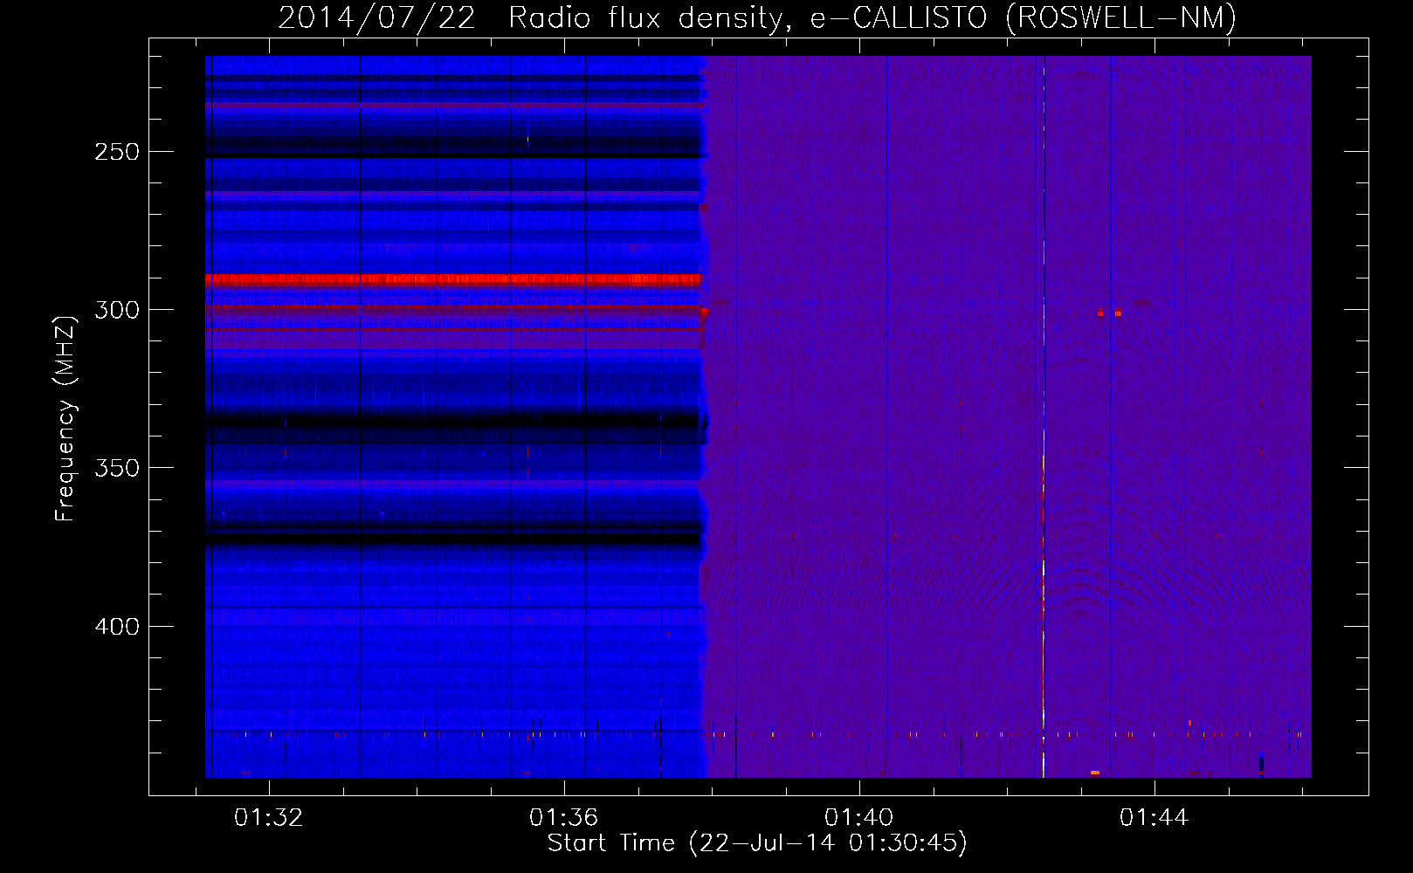The image size is (1413, 873).
Task: Click the plot title mentioning e-CALLISTO (ROSWELL-NM)
Action: click(757, 17)
